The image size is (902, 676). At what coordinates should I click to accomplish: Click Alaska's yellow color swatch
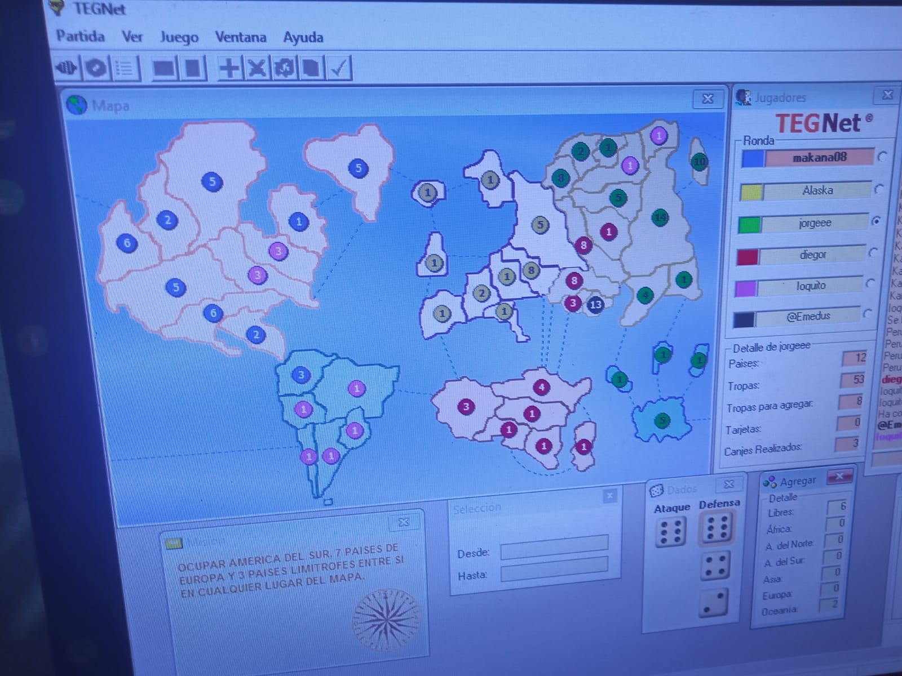coord(751,192)
